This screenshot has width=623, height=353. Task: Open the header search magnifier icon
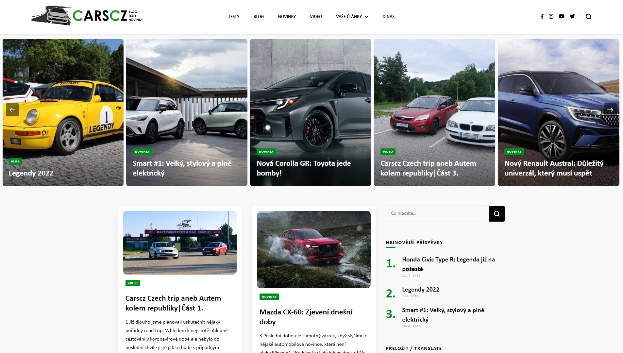(589, 17)
